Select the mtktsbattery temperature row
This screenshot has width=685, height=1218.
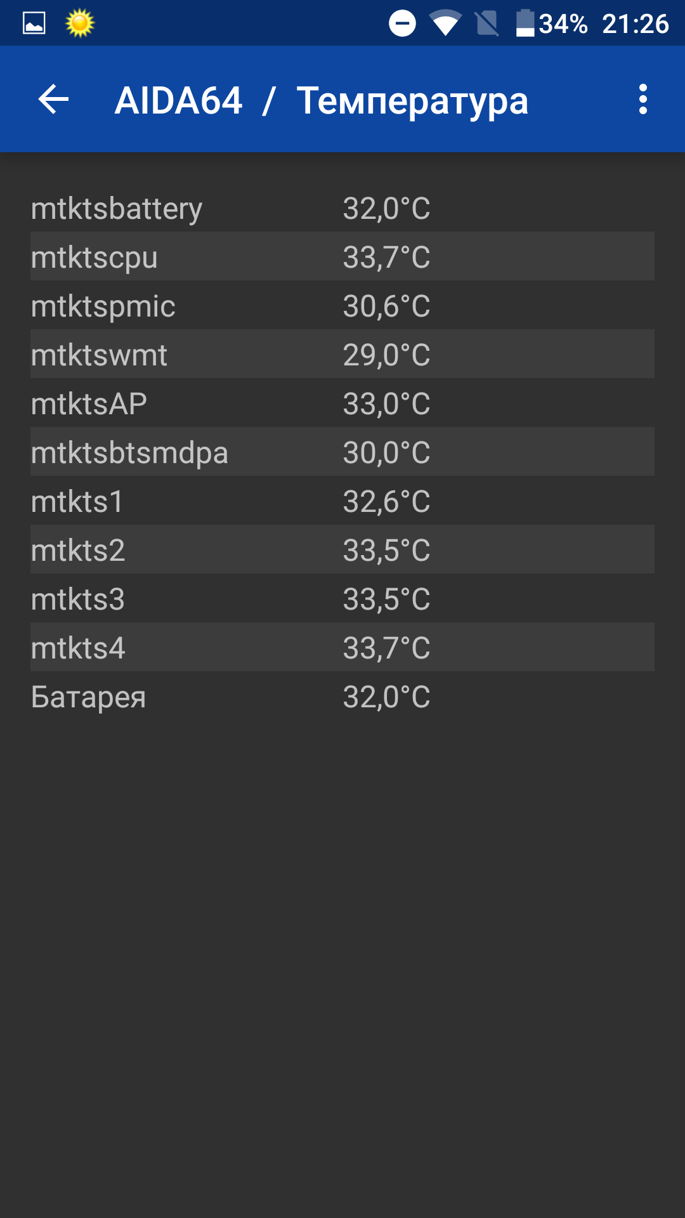point(342,208)
